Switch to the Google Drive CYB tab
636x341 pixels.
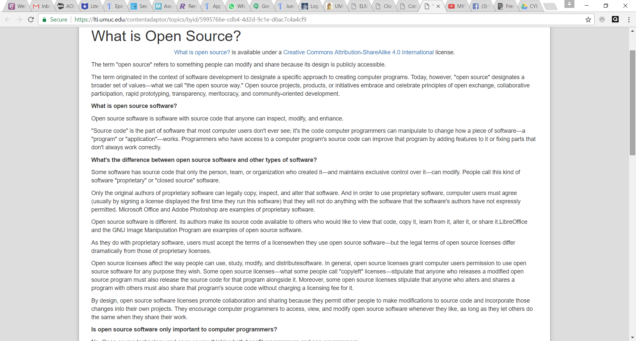pyautogui.click(x=530, y=6)
